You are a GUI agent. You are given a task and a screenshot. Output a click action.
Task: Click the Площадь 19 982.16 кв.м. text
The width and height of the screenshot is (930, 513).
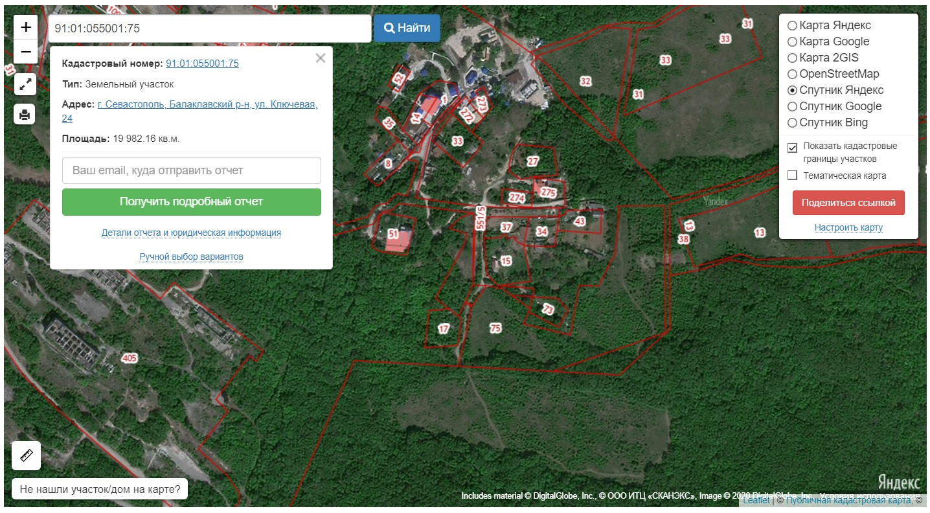tap(121, 139)
